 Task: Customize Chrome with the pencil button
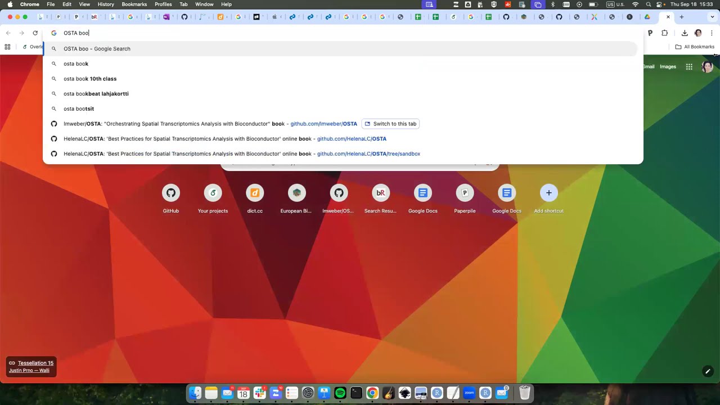point(708,371)
